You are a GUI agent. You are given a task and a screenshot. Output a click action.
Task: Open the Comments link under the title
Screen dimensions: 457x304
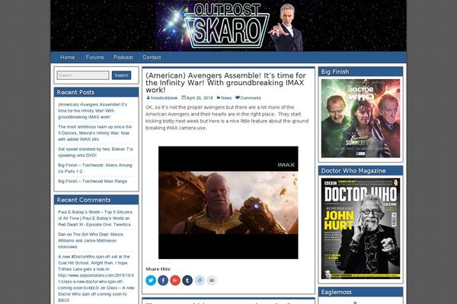[251, 98]
